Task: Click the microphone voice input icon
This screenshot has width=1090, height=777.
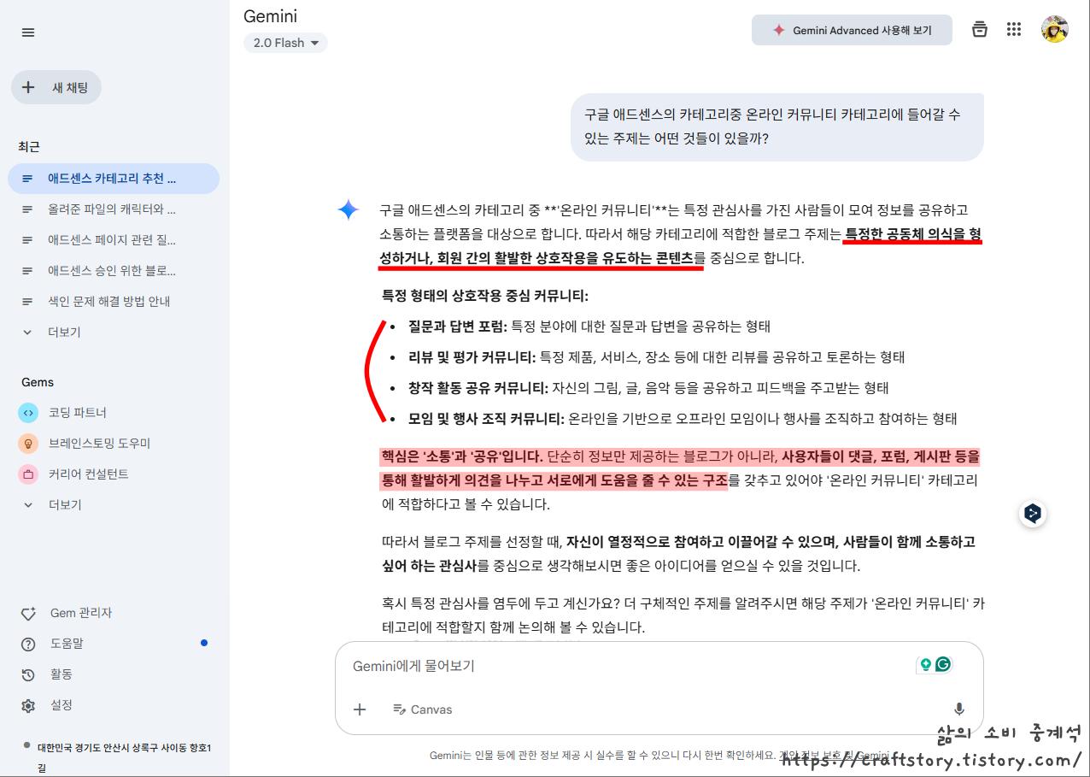Action: 958,709
